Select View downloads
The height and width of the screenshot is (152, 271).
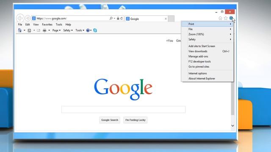click(x=207, y=51)
